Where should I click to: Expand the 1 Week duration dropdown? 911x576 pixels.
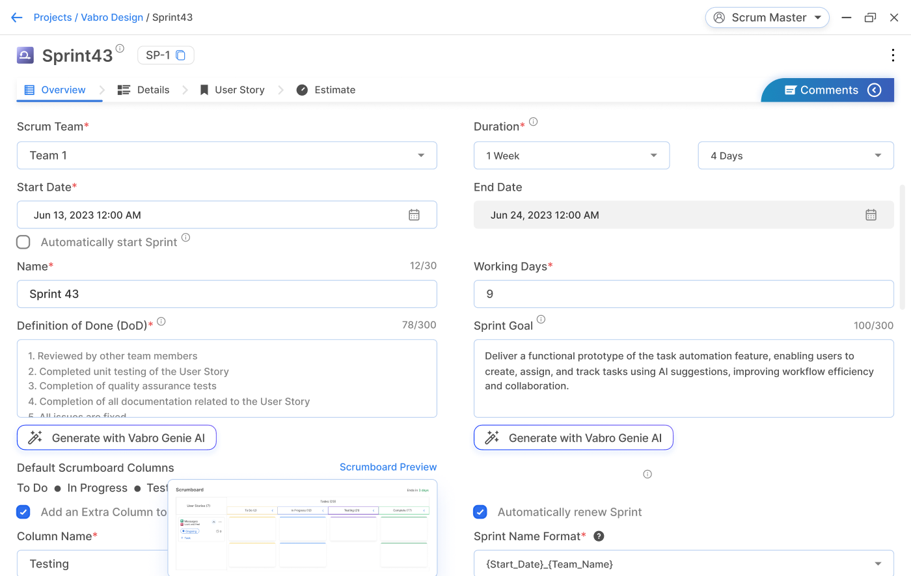[x=571, y=156]
